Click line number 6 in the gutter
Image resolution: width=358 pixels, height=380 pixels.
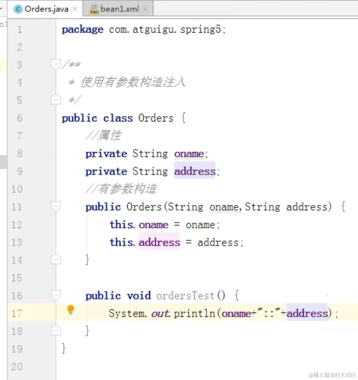pyautogui.click(x=20, y=118)
